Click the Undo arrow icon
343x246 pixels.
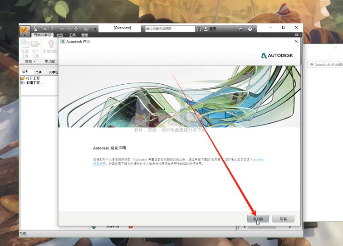pyautogui.click(x=62, y=29)
